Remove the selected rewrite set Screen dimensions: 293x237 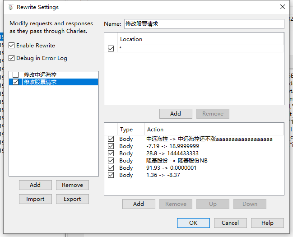[72, 185]
